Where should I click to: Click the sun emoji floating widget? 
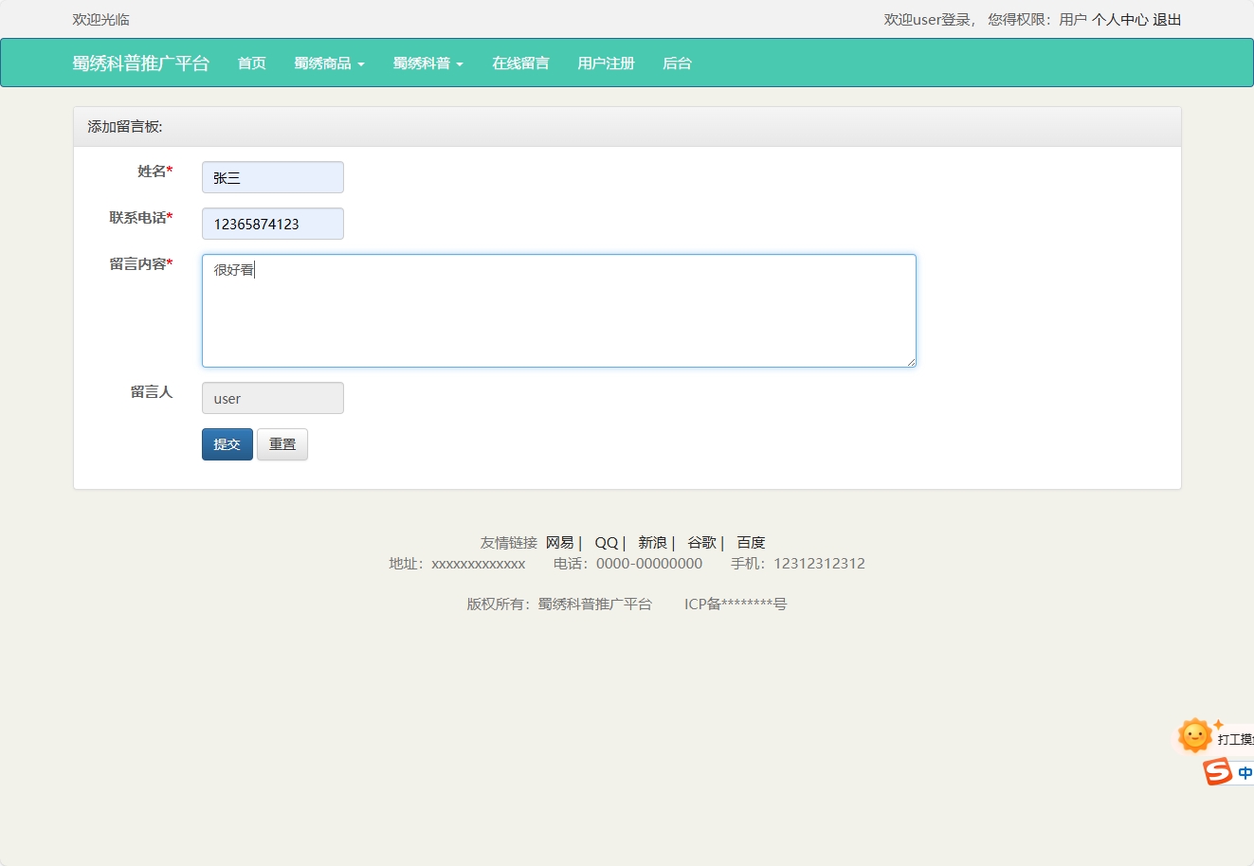[1193, 736]
